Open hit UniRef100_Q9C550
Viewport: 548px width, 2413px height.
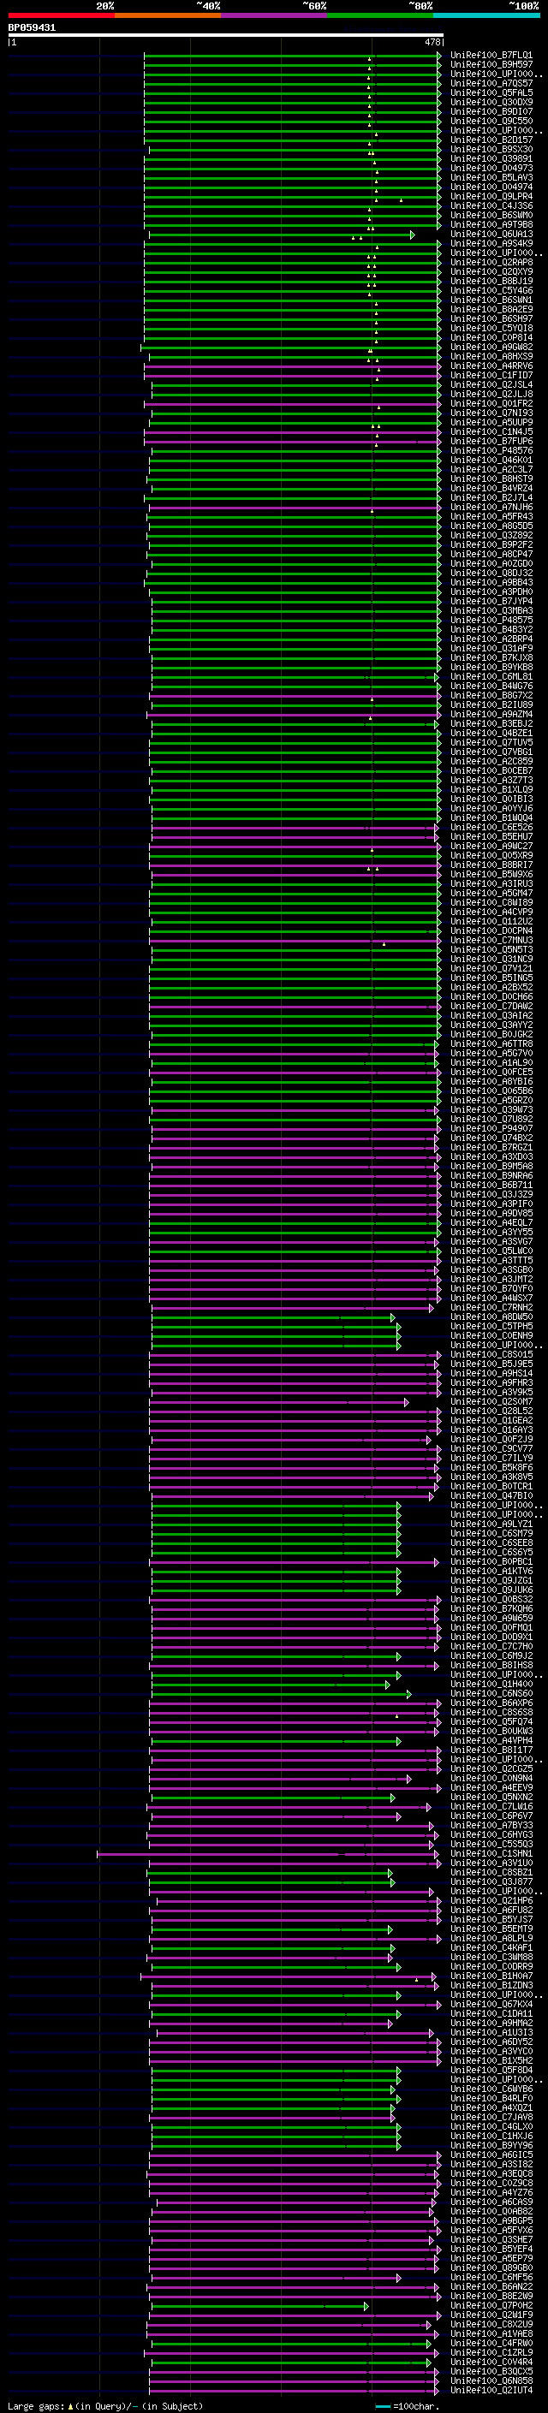tap(491, 121)
